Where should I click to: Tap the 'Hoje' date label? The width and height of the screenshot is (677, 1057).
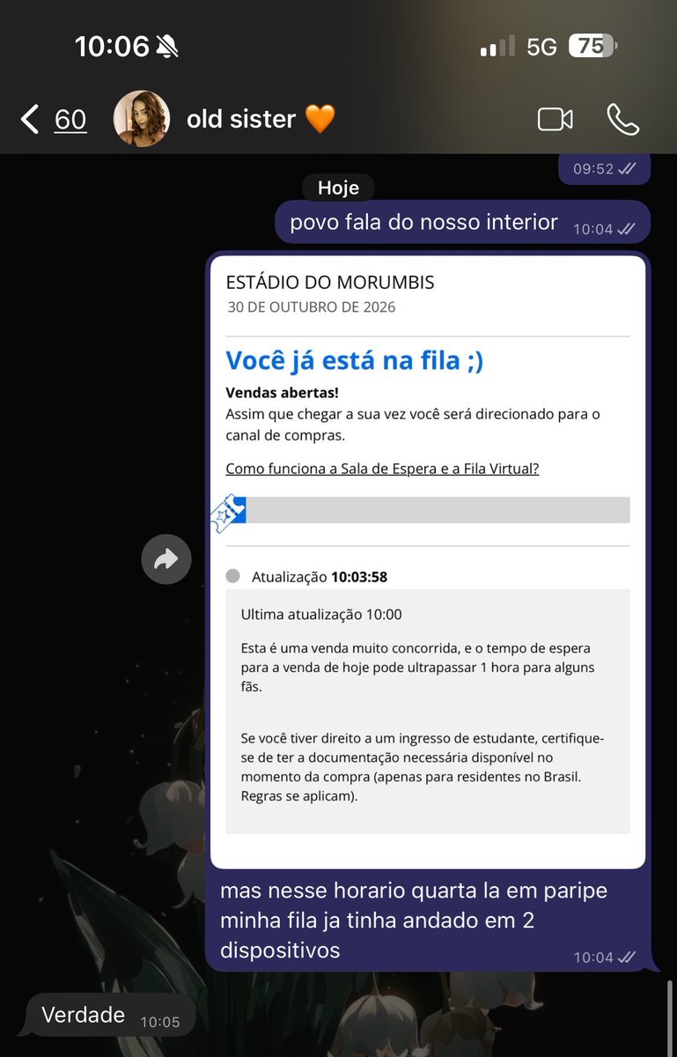[339, 188]
